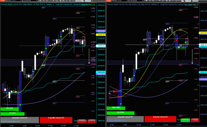The image size is (207, 127).
Task: Click the Wkly VWAP button in ES chart
Action: point(116,108)
